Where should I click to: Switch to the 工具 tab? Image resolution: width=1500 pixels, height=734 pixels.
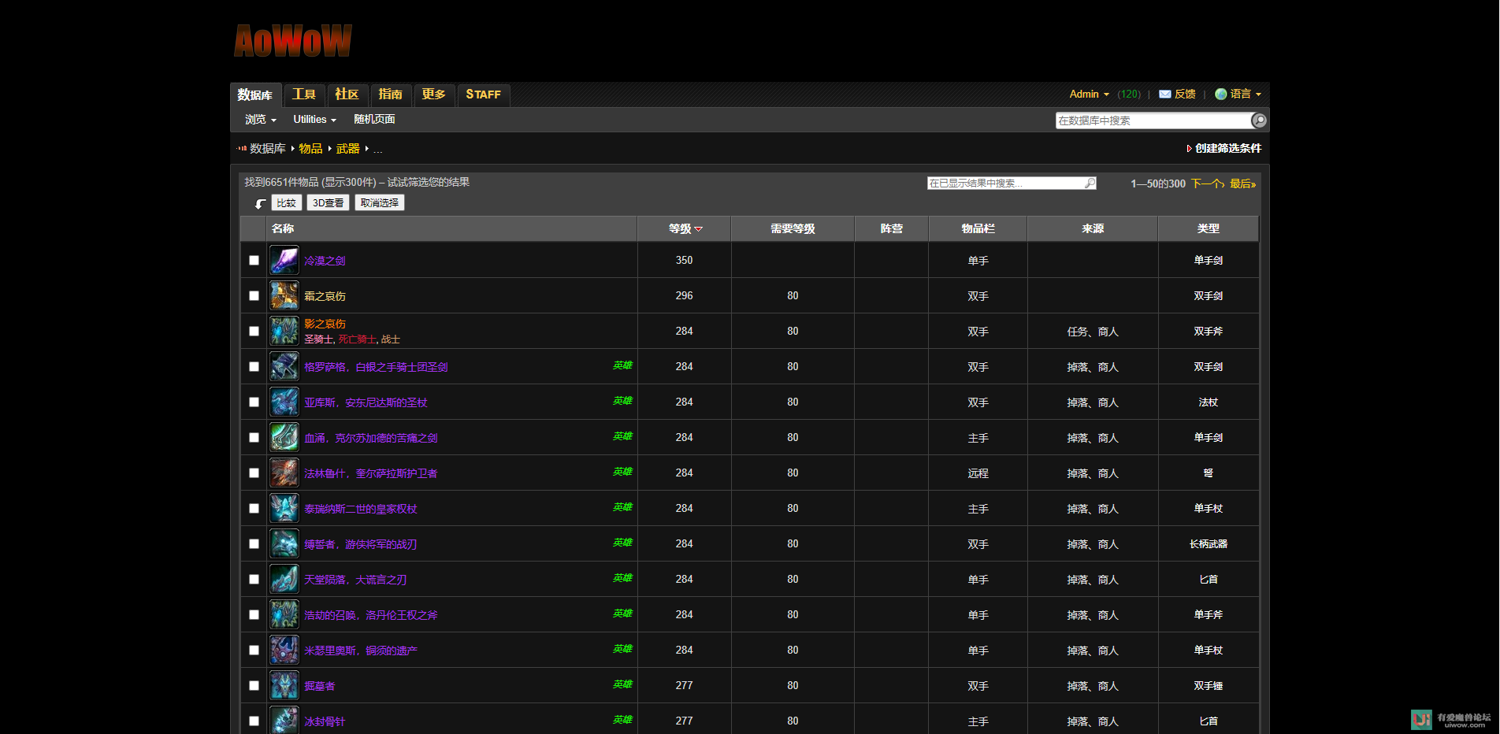[x=303, y=95]
